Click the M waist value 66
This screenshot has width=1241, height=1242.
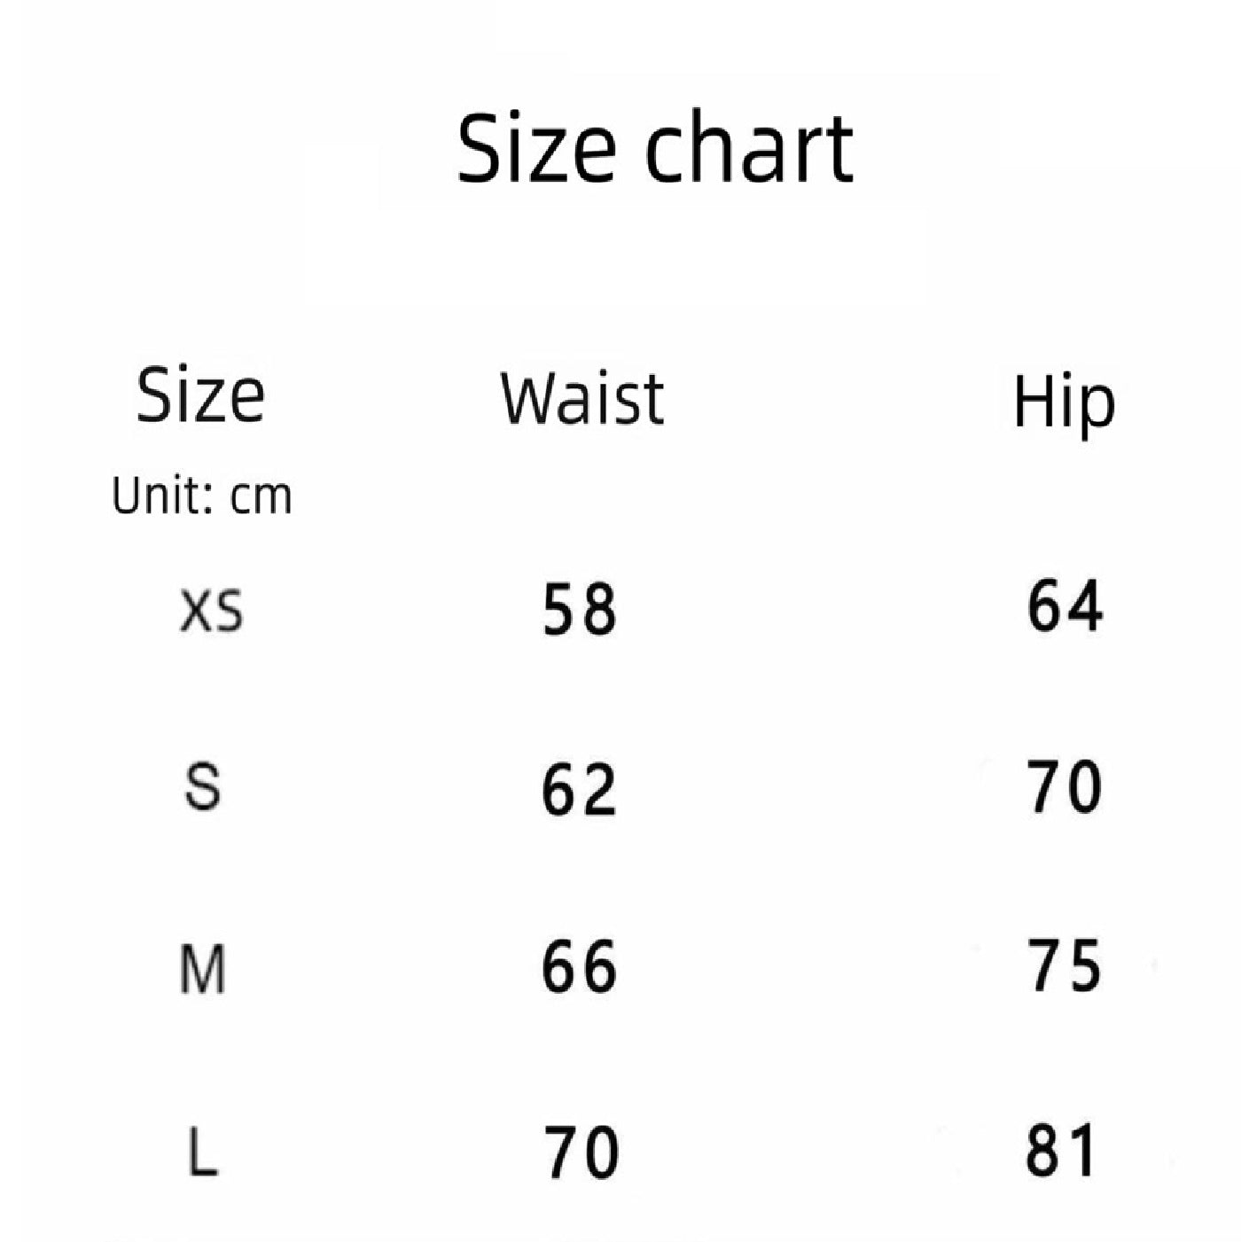(579, 966)
